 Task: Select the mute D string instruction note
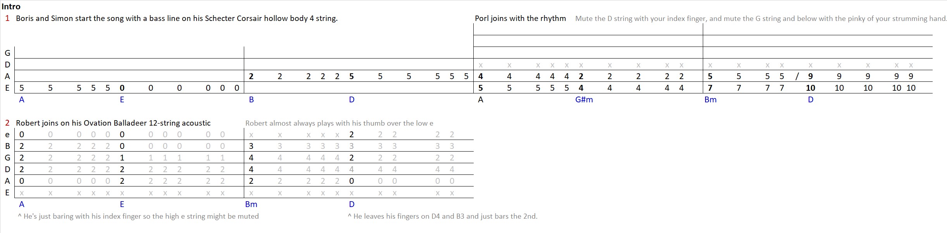tap(761, 18)
